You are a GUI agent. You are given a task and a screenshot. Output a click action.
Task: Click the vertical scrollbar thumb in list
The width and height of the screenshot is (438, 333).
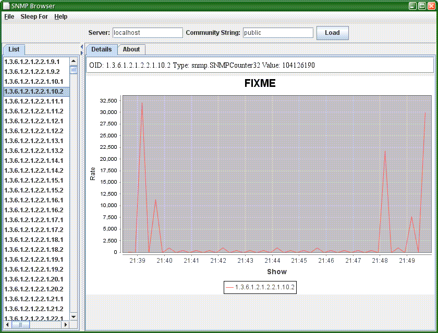tap(74, 70)
